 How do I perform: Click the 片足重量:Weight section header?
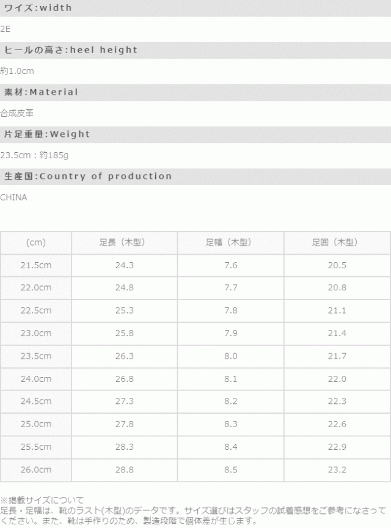[47, 134]
